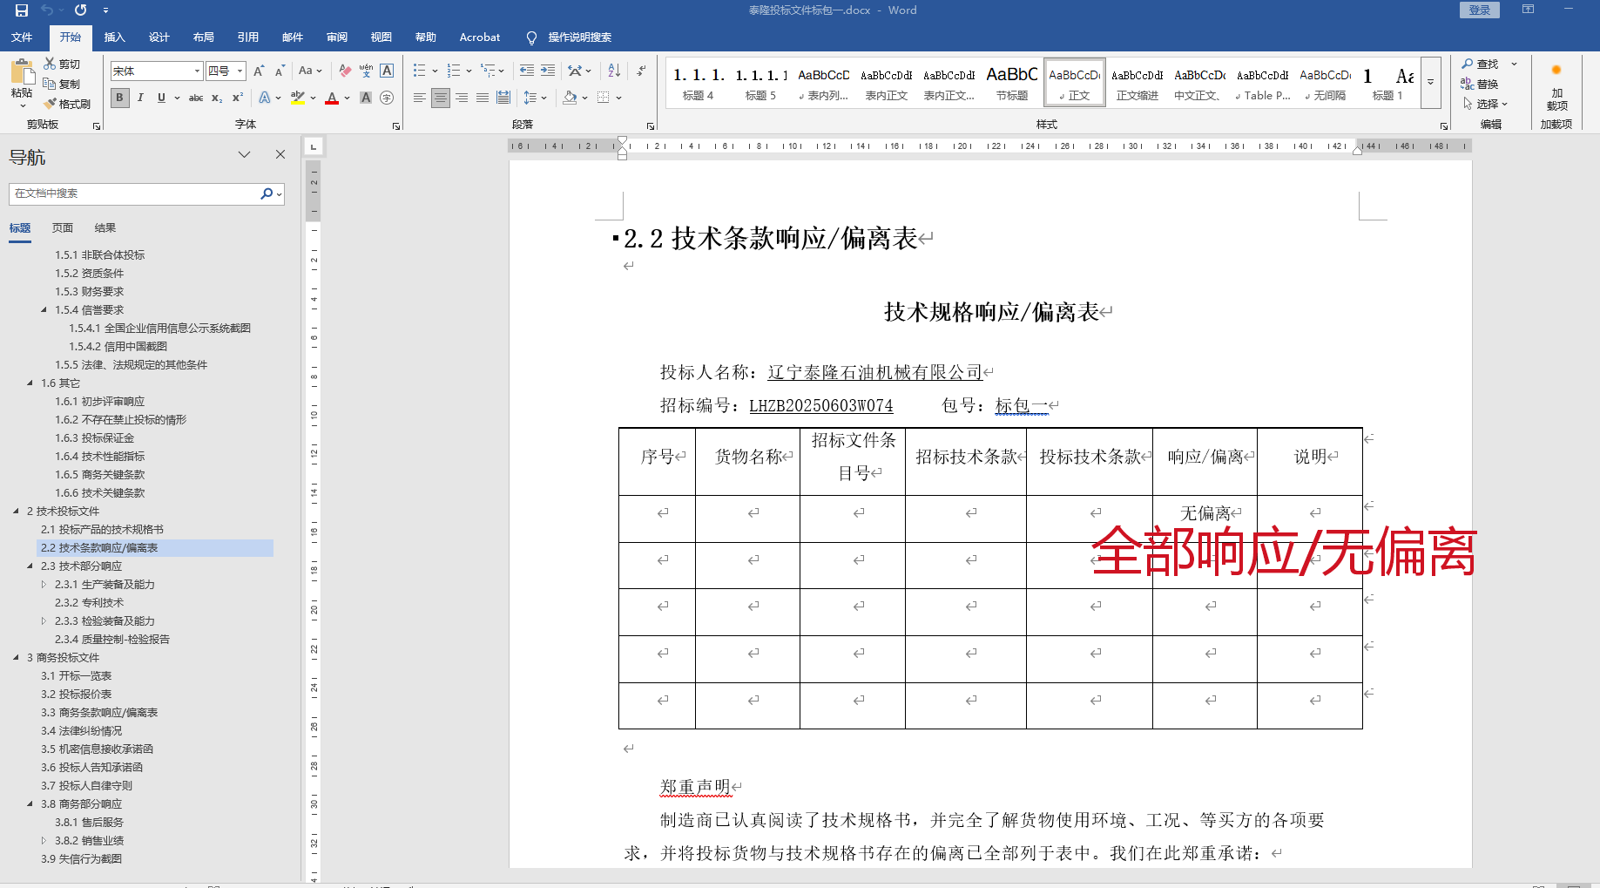Collapse the 1.6 其它 heading node
Screen dimensions: 1600x888
[30, 383]
